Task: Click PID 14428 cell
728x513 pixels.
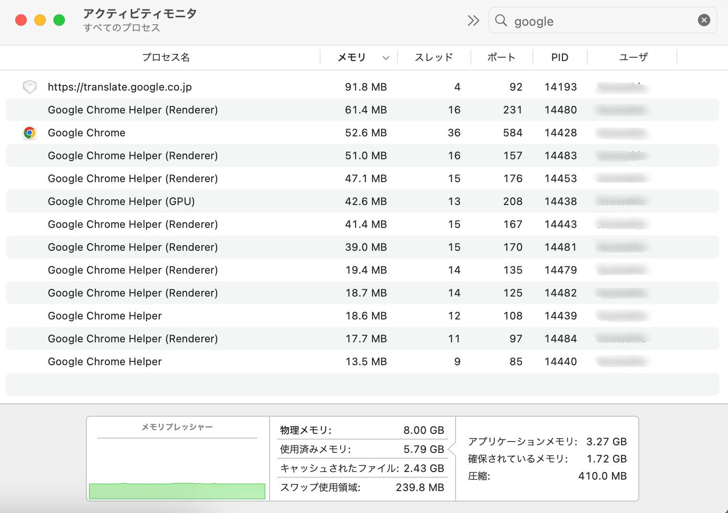Action: point(561,133)
